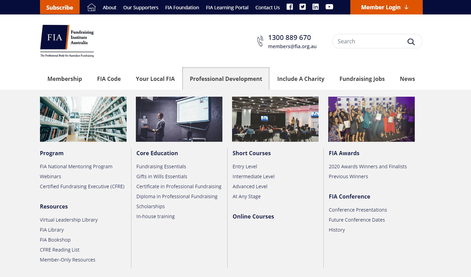Open Certificate in Professional Fundraising

(179, 187)
